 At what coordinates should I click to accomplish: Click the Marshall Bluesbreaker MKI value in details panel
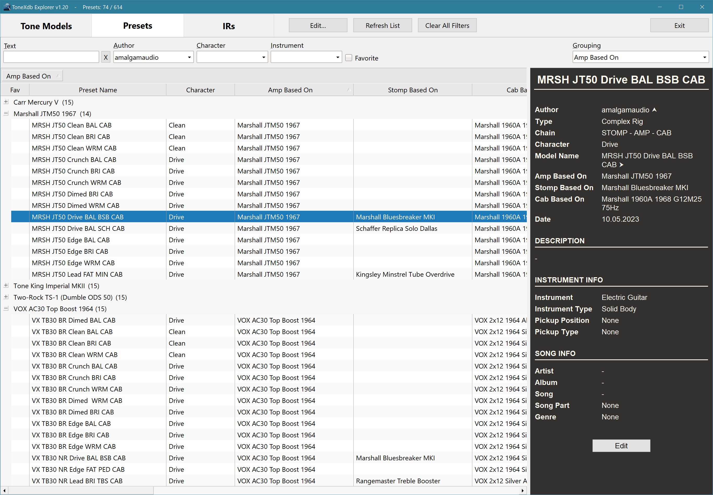click(644, 188)
